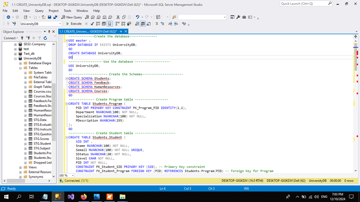
Task: Open the Query menu
Action: (39, 11)
